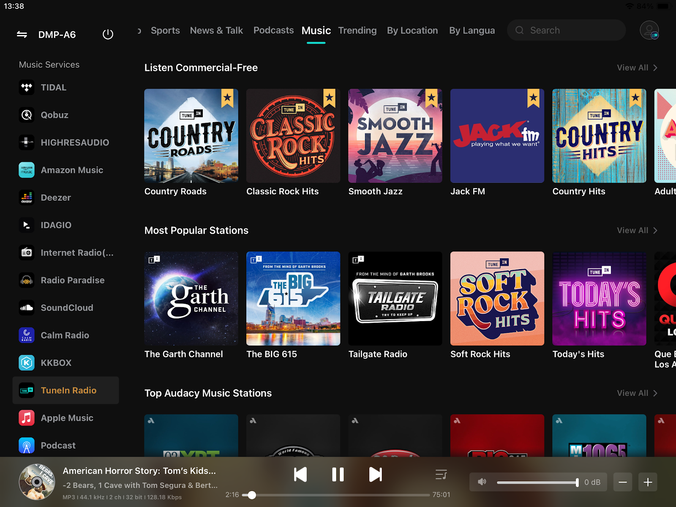Increase volume with the plus button
Screen dimensions: 676x507
pos(648,482)
